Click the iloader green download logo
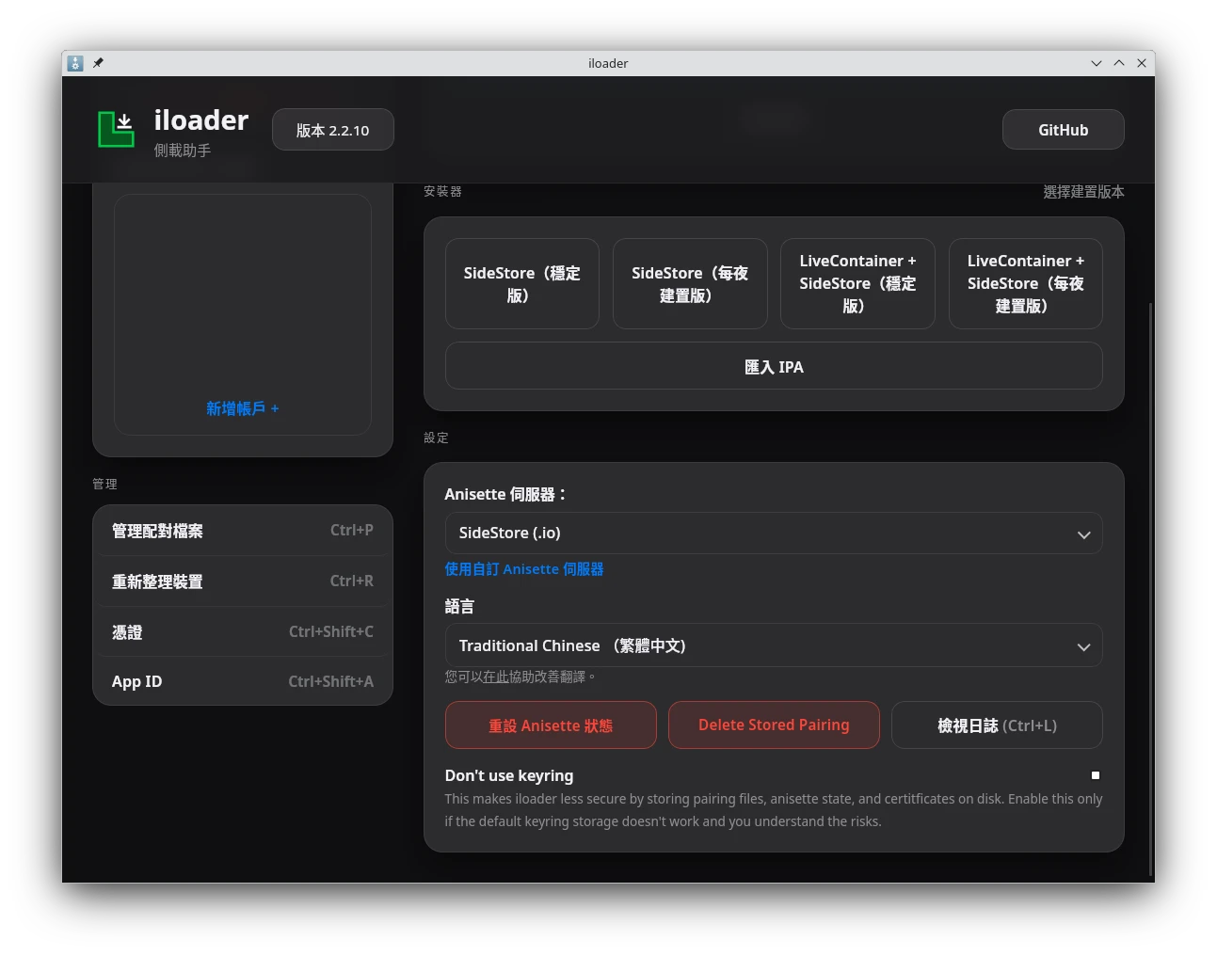Image resolution: width=1217 pixels, height=956 pixels. point(117,129)
